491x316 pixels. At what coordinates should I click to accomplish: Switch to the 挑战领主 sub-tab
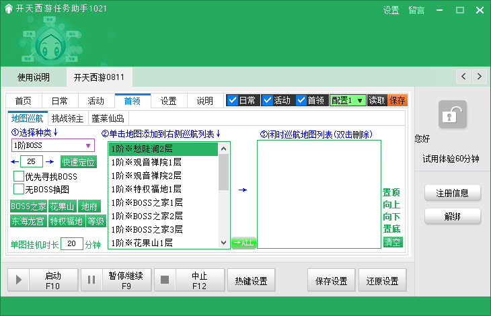(67, 118)
